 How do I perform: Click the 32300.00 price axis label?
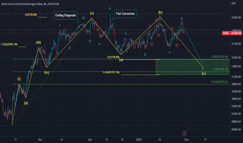[236, 57]
